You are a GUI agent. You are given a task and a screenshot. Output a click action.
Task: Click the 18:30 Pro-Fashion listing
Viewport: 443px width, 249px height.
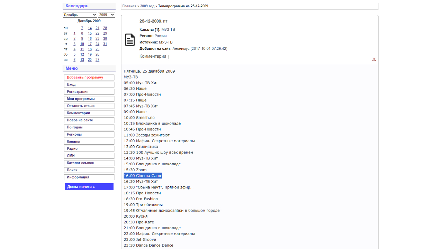pos(141,199)
